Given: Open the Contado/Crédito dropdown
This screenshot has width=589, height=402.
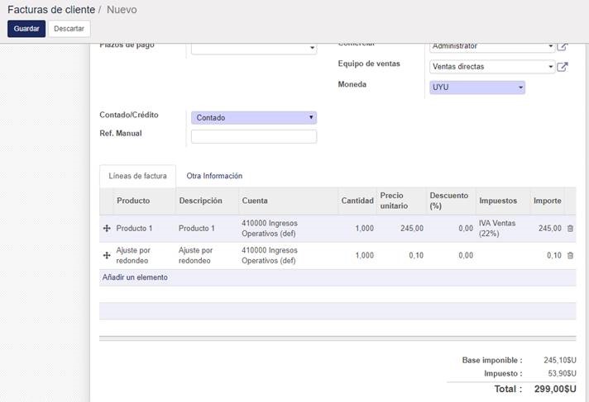Looking at the screenshot, I should [x=254, y=118].
